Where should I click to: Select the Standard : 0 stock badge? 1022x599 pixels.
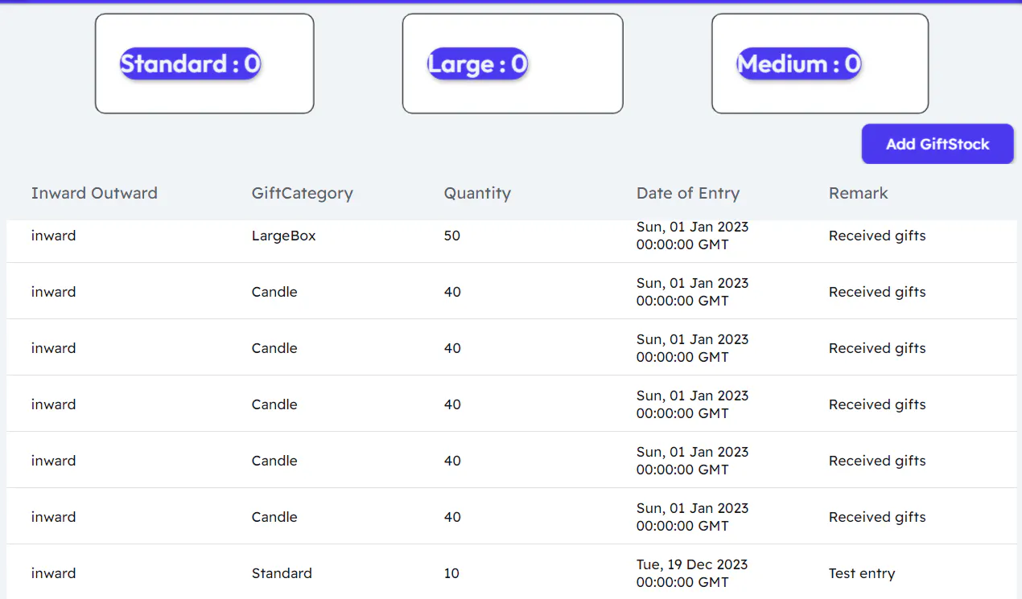click(191, 64)
